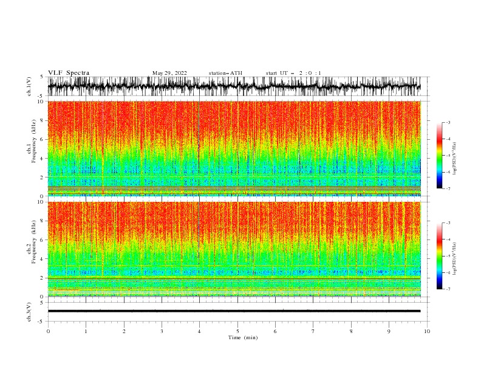The height and width of the screenshot is (372, 481).
Task: Click the time axis tick label '5'
Action: (237, 331)
